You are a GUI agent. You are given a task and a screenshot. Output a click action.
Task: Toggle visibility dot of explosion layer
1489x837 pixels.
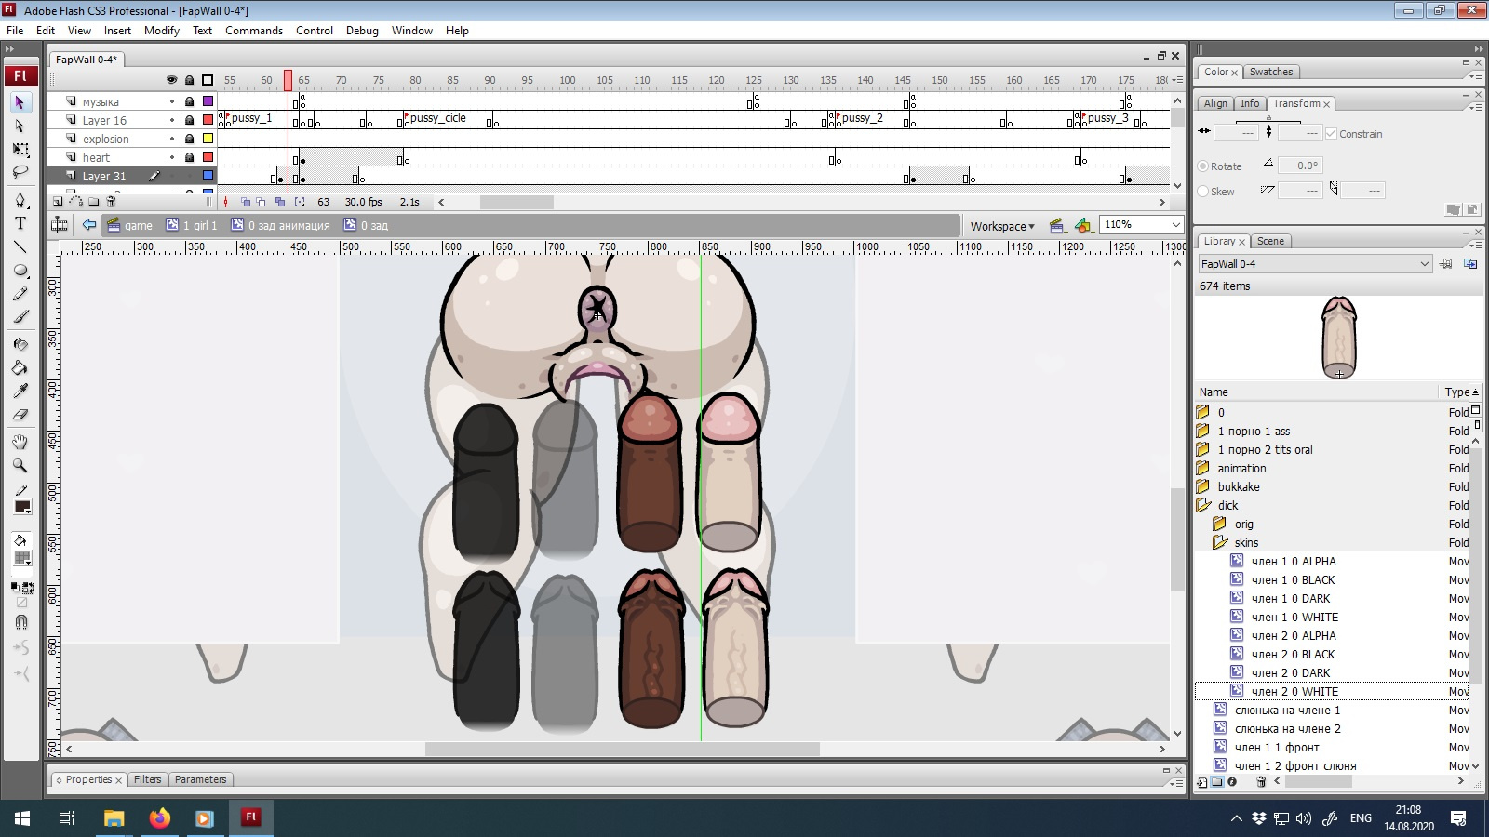171,139
